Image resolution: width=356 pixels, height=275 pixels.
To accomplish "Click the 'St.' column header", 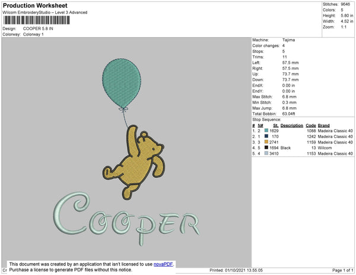I will (276, 126).
